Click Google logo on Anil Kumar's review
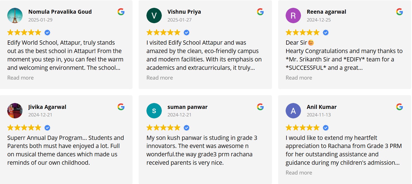The width and height of the screenshot is (412, 184). pyautogui.click(x=399, y=107)
